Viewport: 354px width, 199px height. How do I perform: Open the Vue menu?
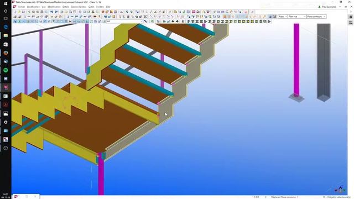click(x=44, y=7)
